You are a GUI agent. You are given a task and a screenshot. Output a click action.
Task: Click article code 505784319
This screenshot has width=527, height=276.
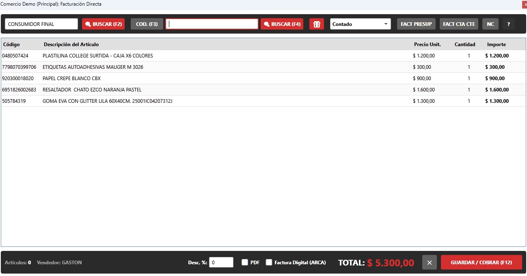(14, 101)
